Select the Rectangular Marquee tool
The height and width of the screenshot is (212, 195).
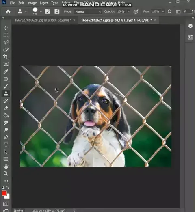click(x=6, y=35)
